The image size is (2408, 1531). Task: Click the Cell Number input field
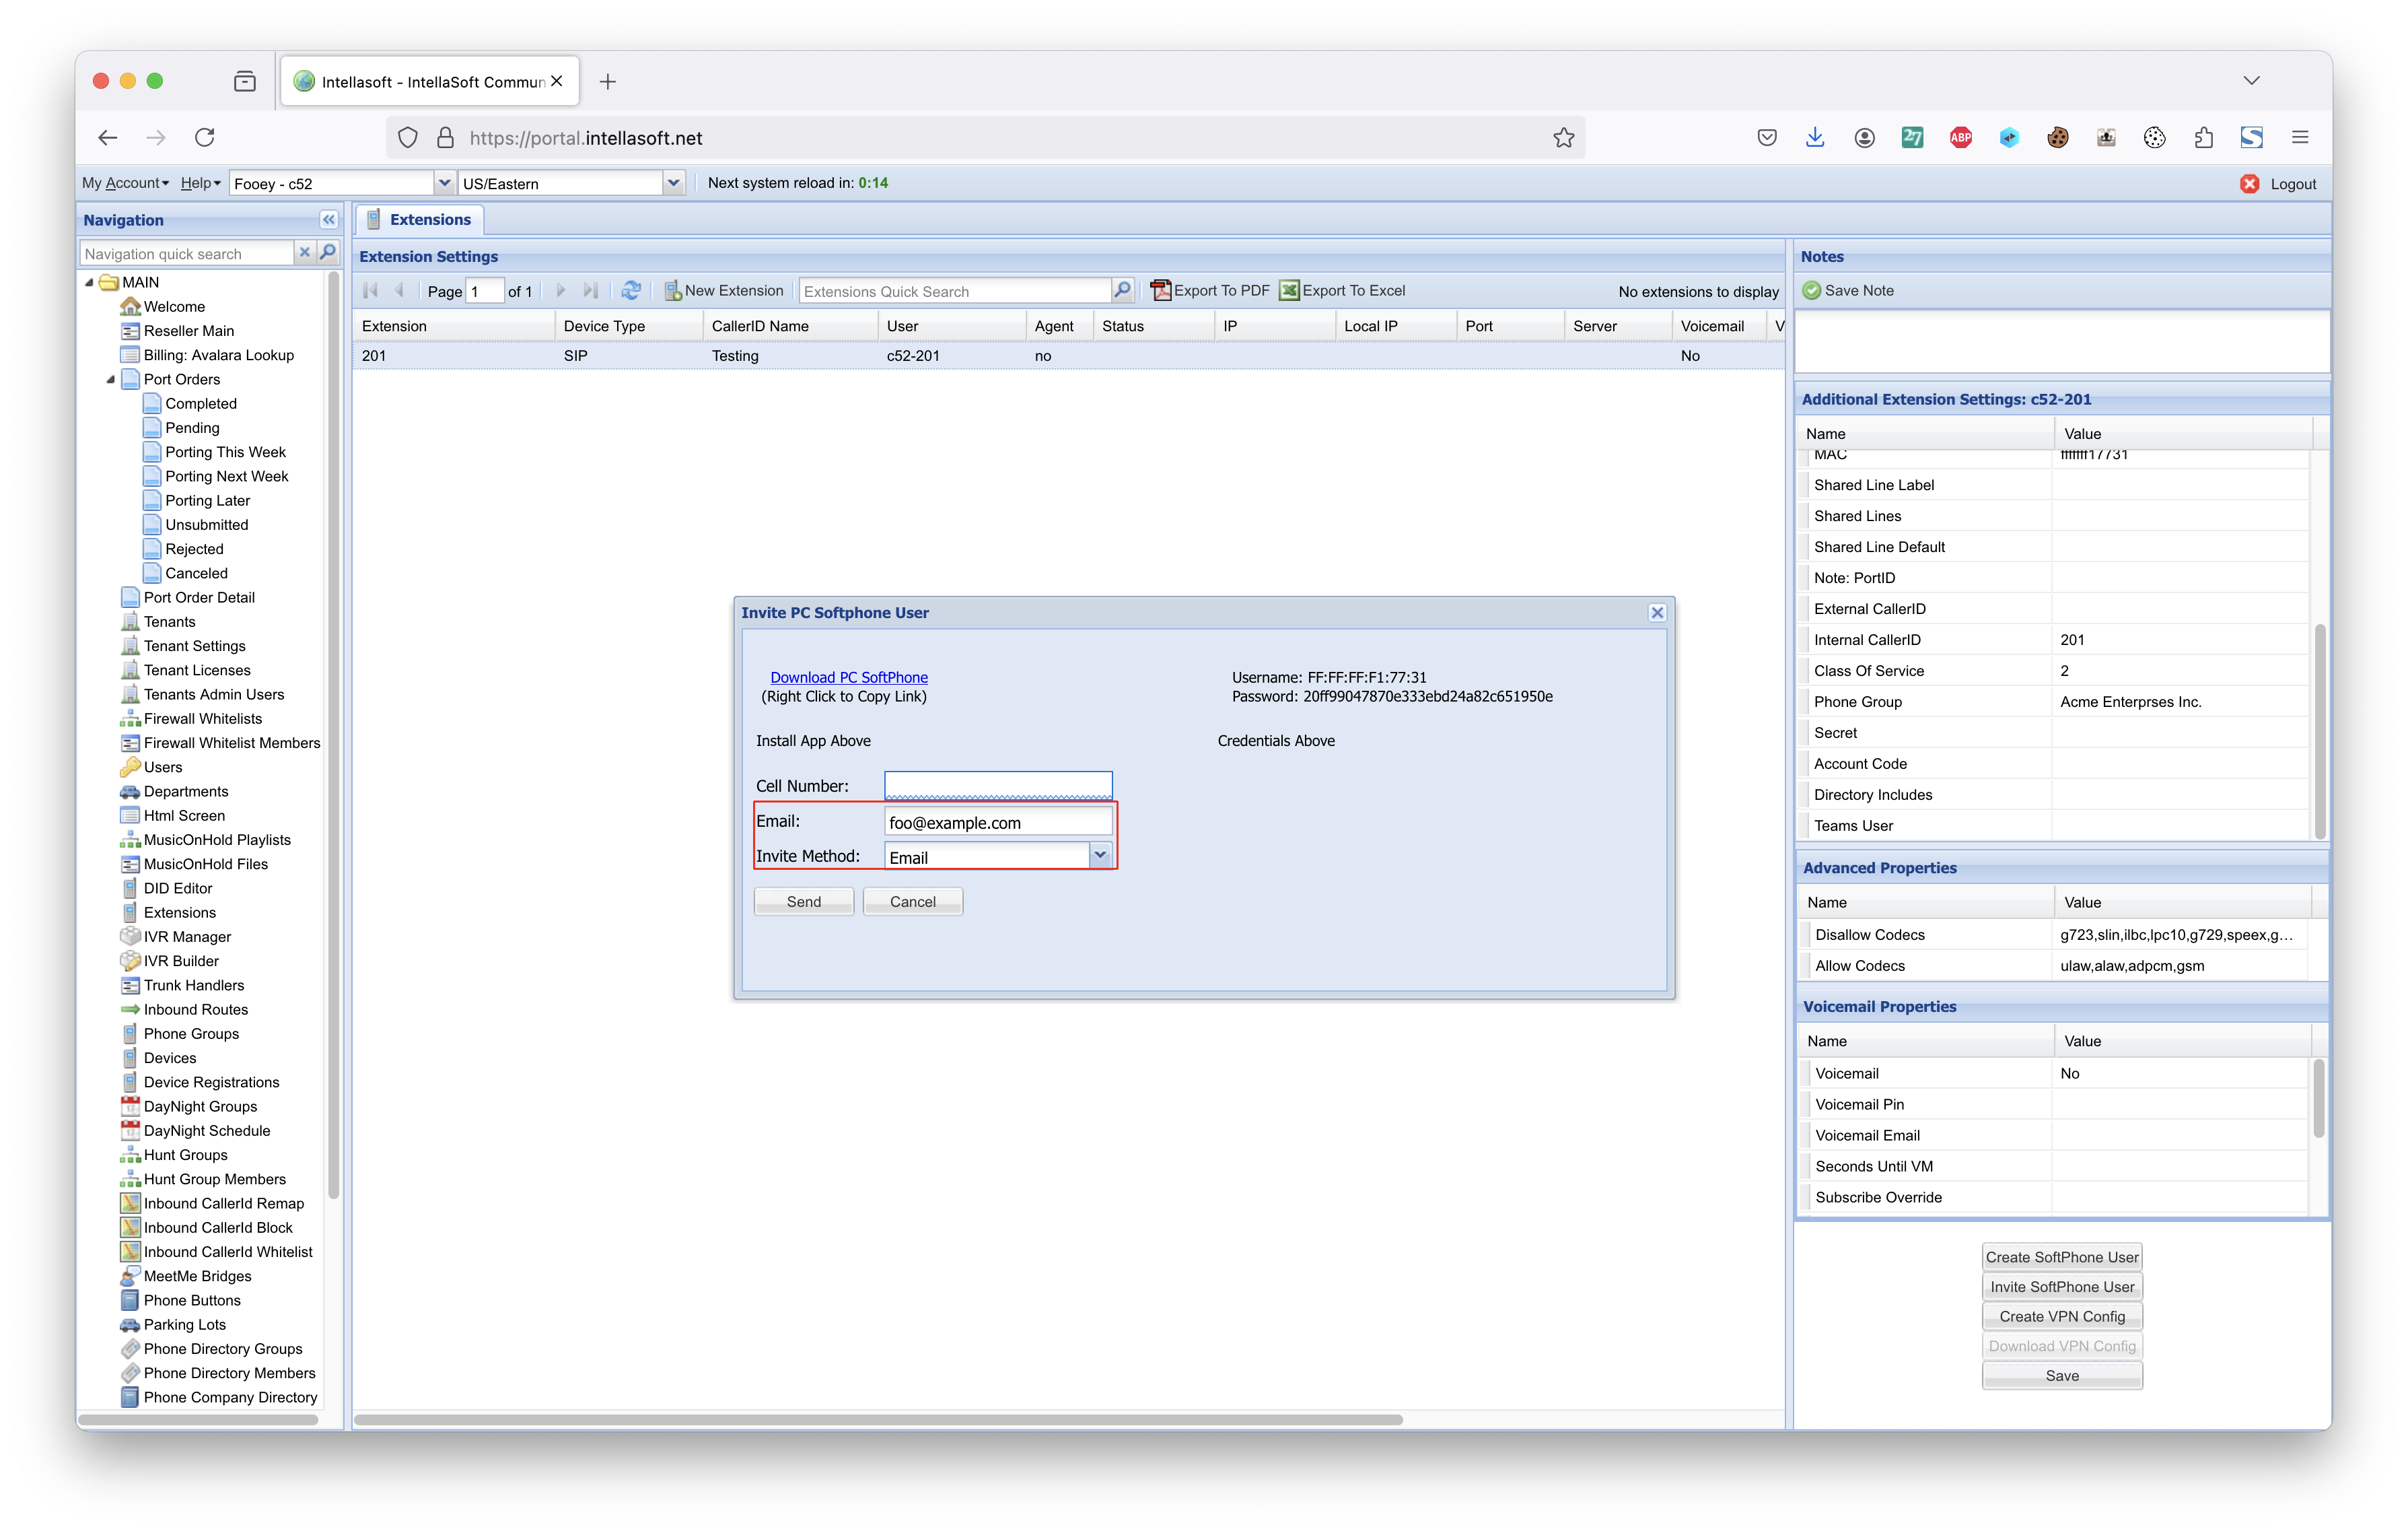point(998,786)
